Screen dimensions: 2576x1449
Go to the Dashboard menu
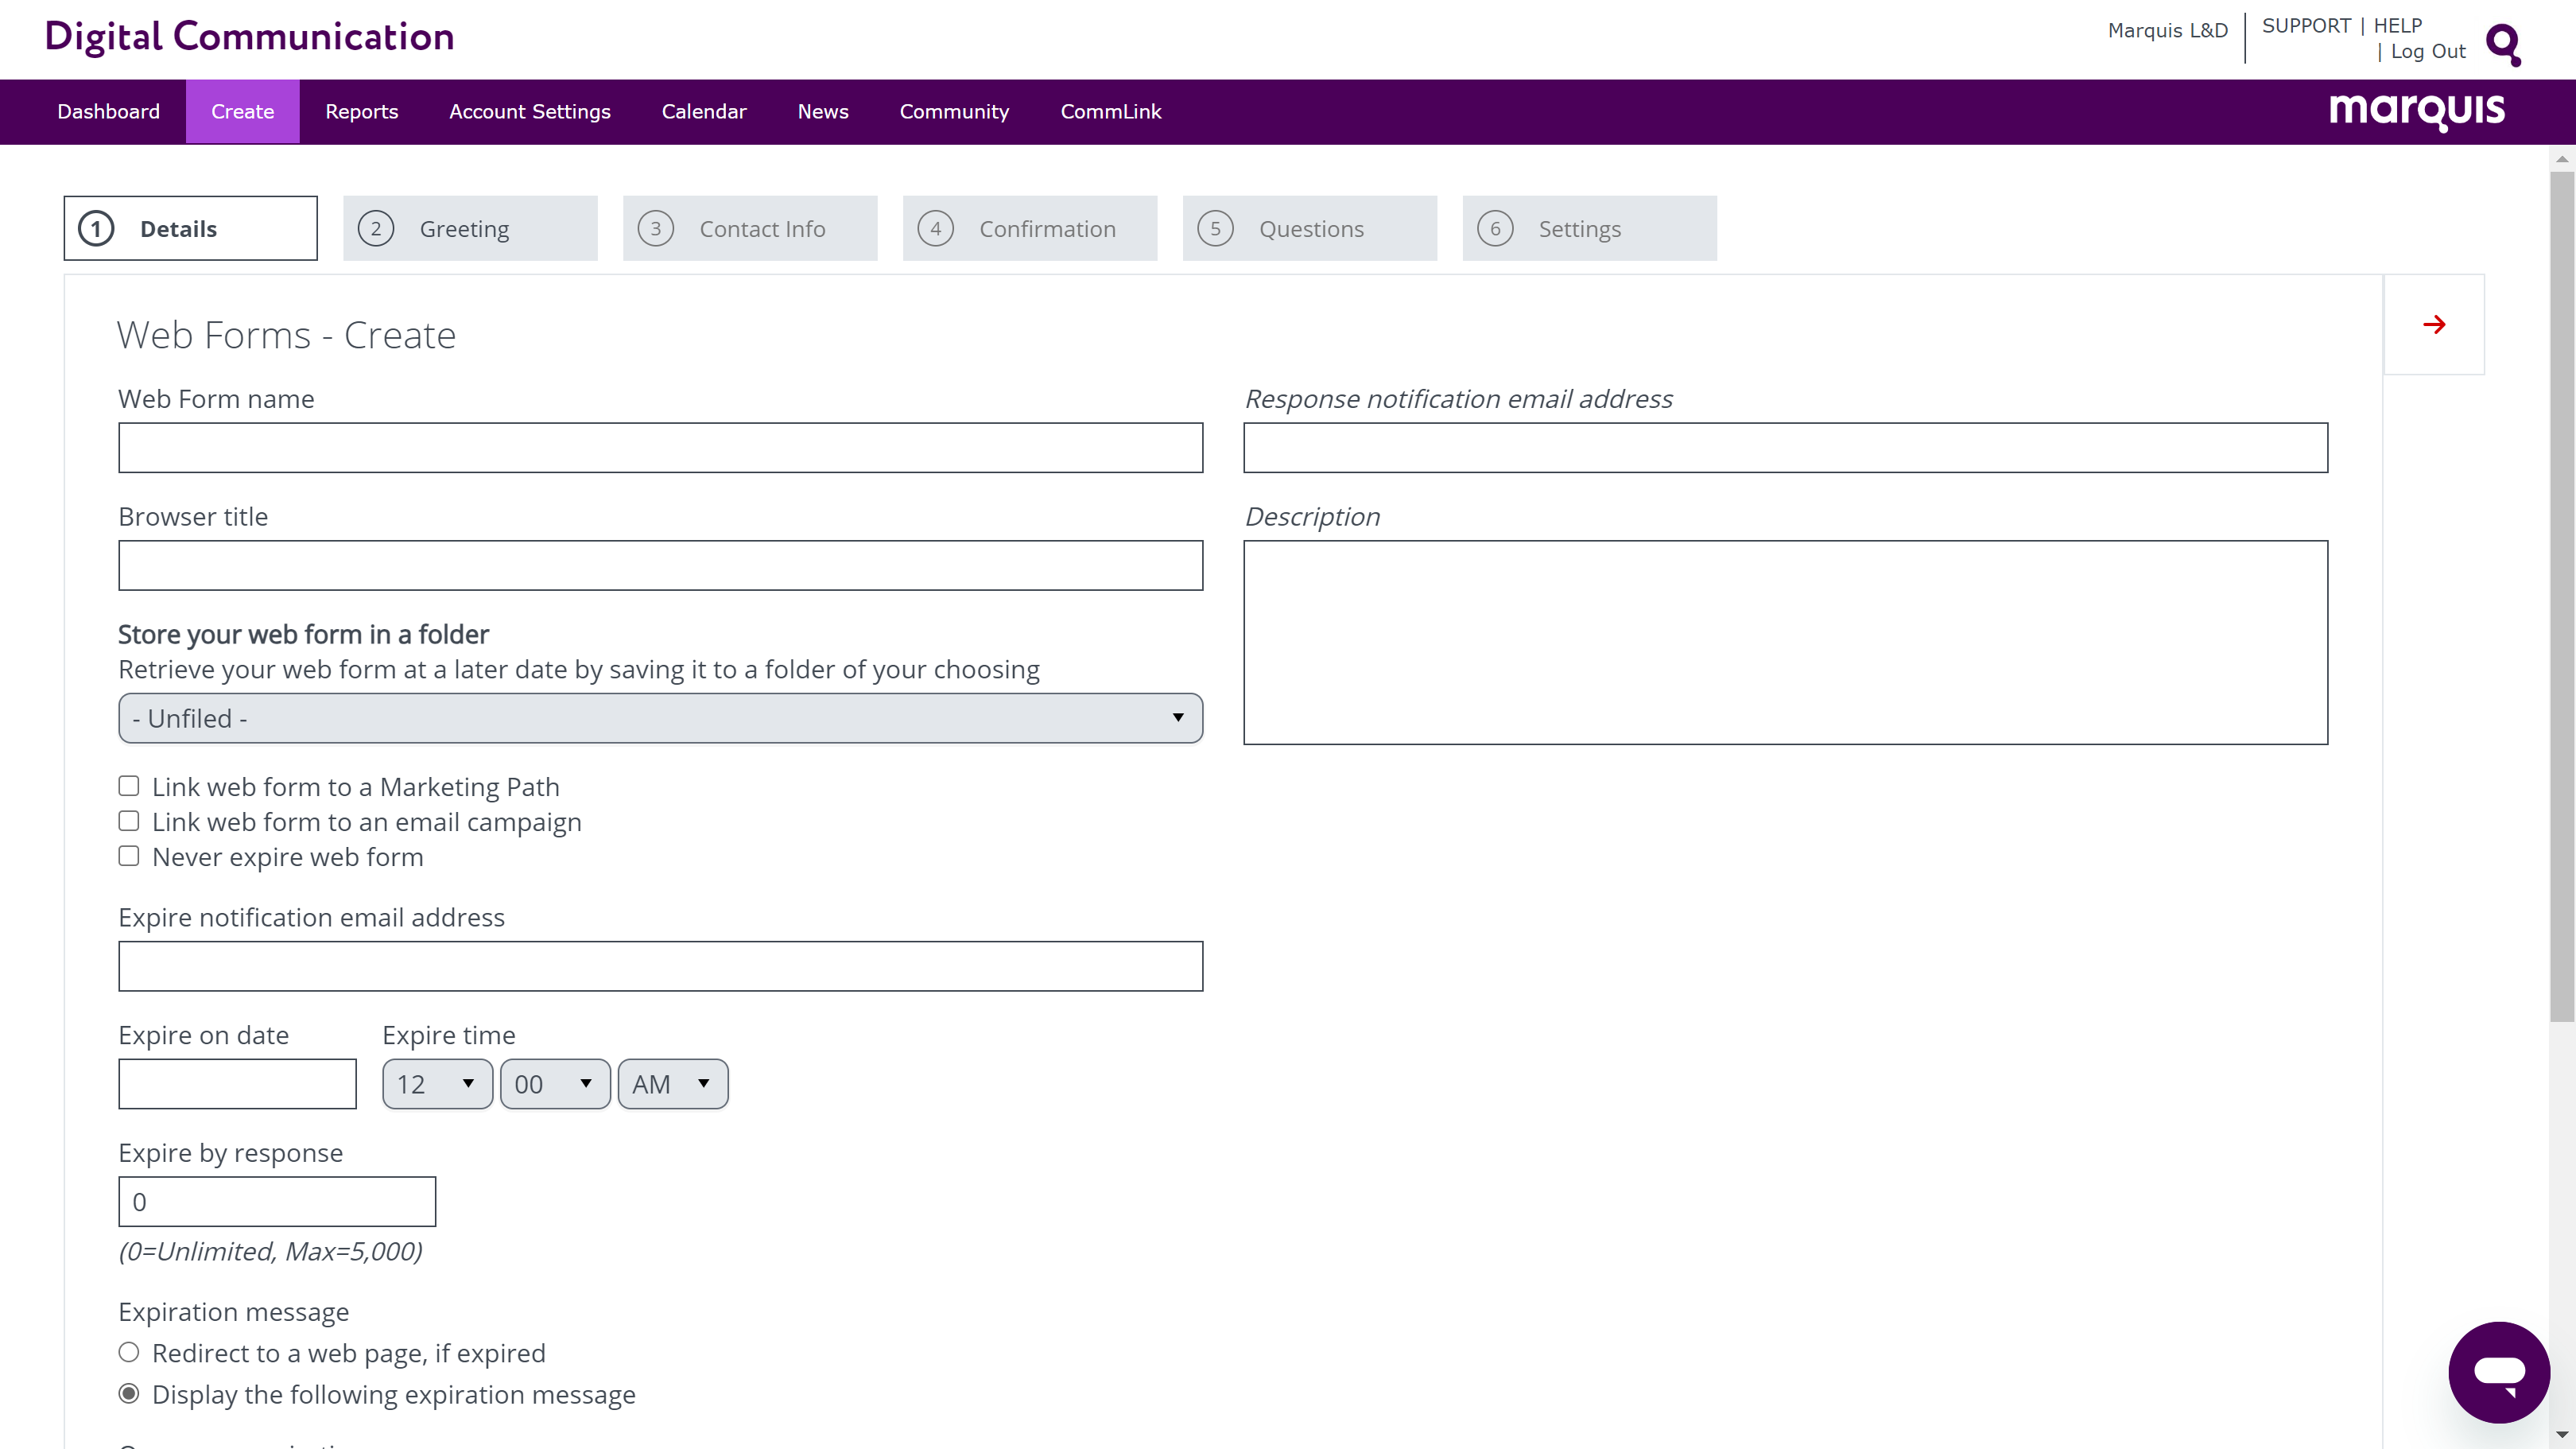108,111
